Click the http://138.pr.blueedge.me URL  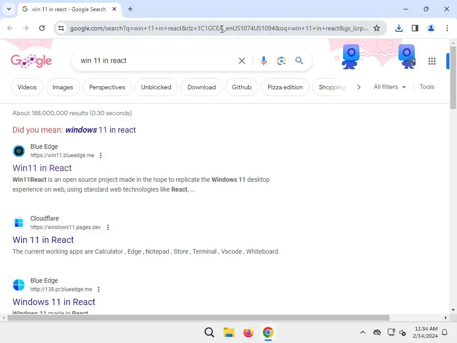pyautogui.click(x=61, y=289)
